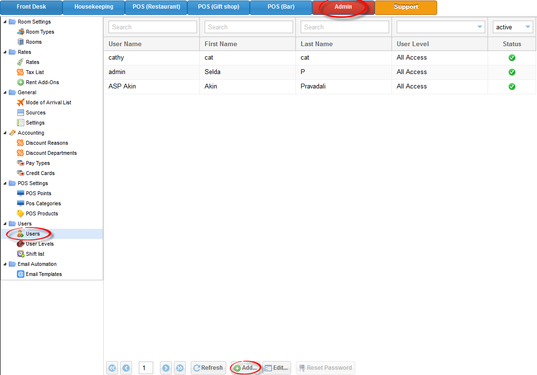Click the Mode of Arrival airplane icon
537x375 pixels.
pos(21,102)
